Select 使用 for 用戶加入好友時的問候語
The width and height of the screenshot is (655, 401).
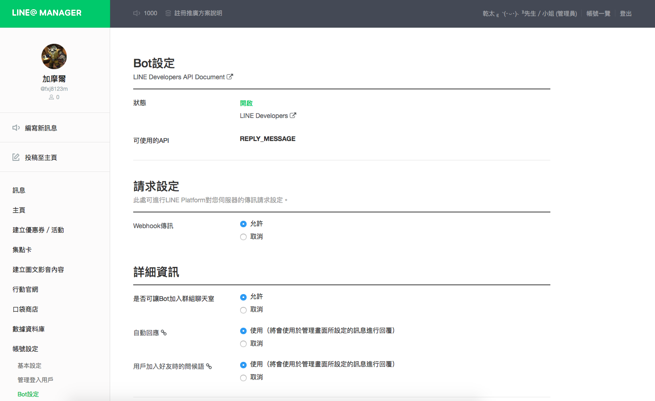[x=243, y=365]
